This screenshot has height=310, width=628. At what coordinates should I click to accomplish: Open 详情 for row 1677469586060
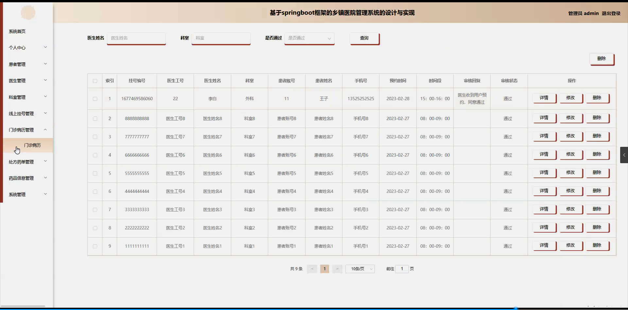[x=544, y=98]
